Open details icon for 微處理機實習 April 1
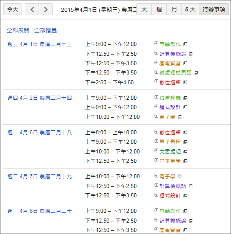Screen dimensions: 231x234 point(196,72)
